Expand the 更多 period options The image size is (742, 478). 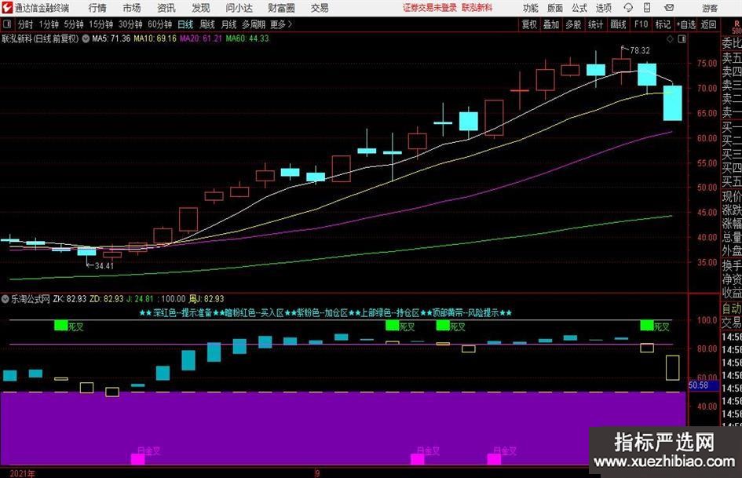click(x=281, y=24)
